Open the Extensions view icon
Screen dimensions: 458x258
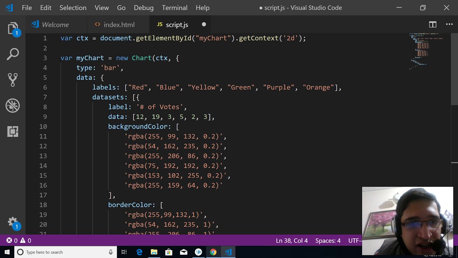point(13,131)
